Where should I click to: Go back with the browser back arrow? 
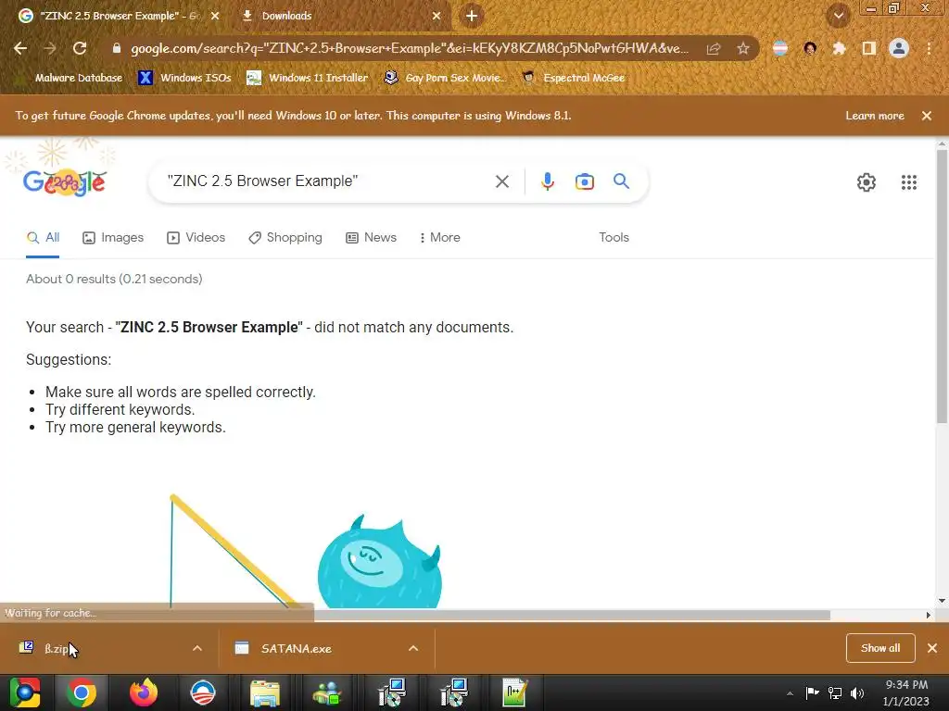coord(20,48)
